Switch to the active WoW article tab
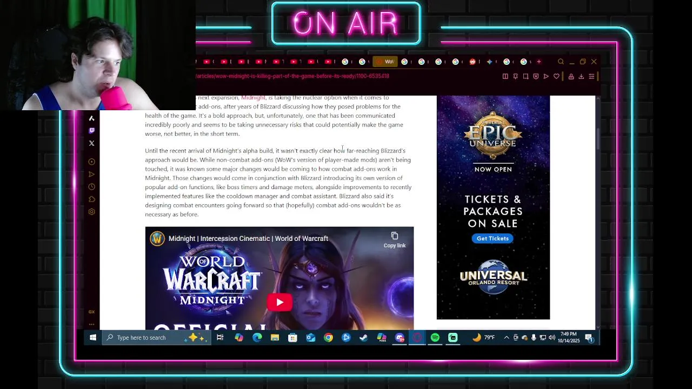This screenshot has width=692, height=389. click(x=385, y=62)
